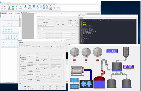141x91 pixels.
Task: Click the blue twin-fan cooler widget
Action: pyautogui.click(x=86, y=84)
